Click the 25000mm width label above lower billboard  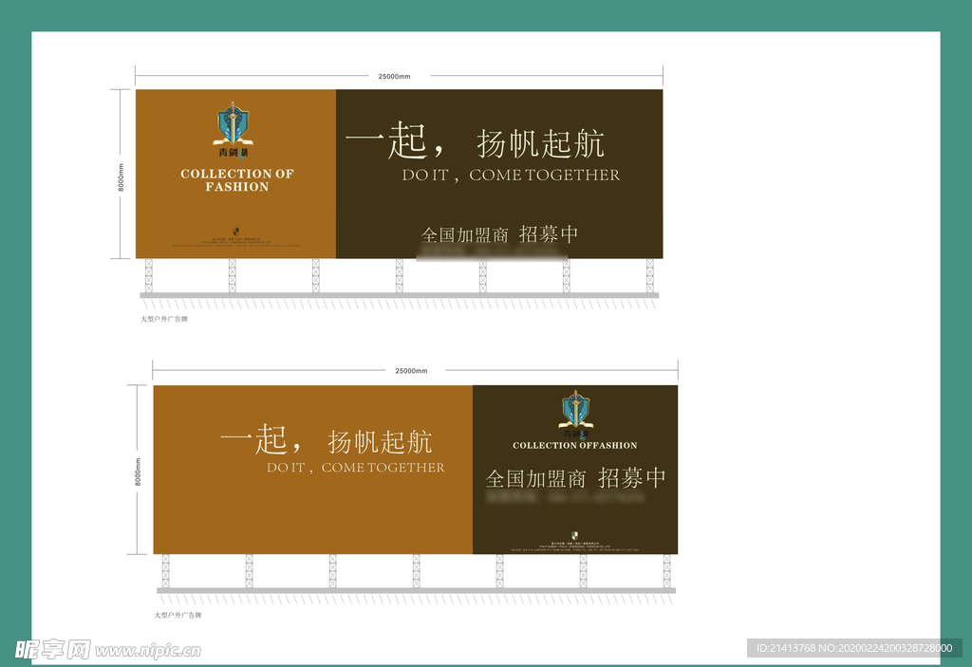point(411,371)
